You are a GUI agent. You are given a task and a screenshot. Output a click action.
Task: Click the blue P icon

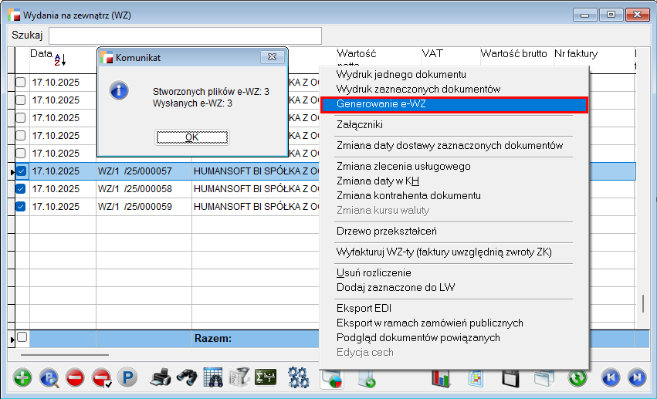pos(126,377)
